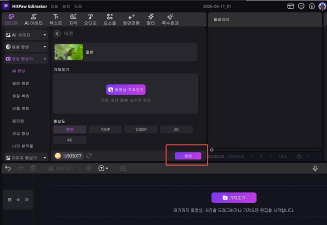Select 일반 복원 in the sidebar
Viewport: 327px width, 225px height.
point(20,83)
